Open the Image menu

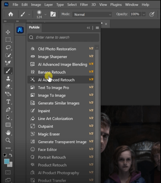click(x=36, y=5)
